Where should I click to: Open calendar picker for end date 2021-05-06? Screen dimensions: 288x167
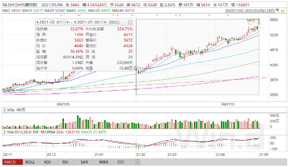coord(101,22)
